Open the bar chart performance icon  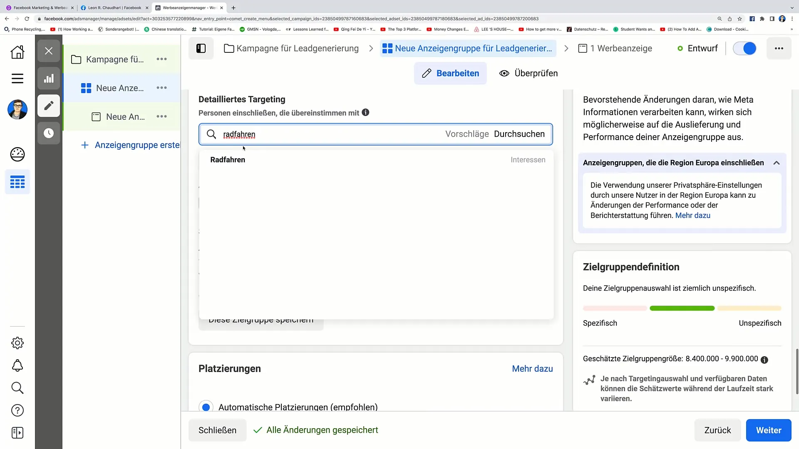pyautogui.click(x=49, y=78)
